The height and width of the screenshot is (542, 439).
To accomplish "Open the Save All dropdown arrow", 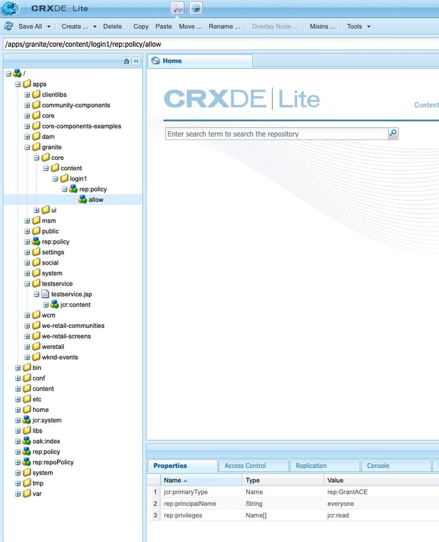I will pos(49,26).
